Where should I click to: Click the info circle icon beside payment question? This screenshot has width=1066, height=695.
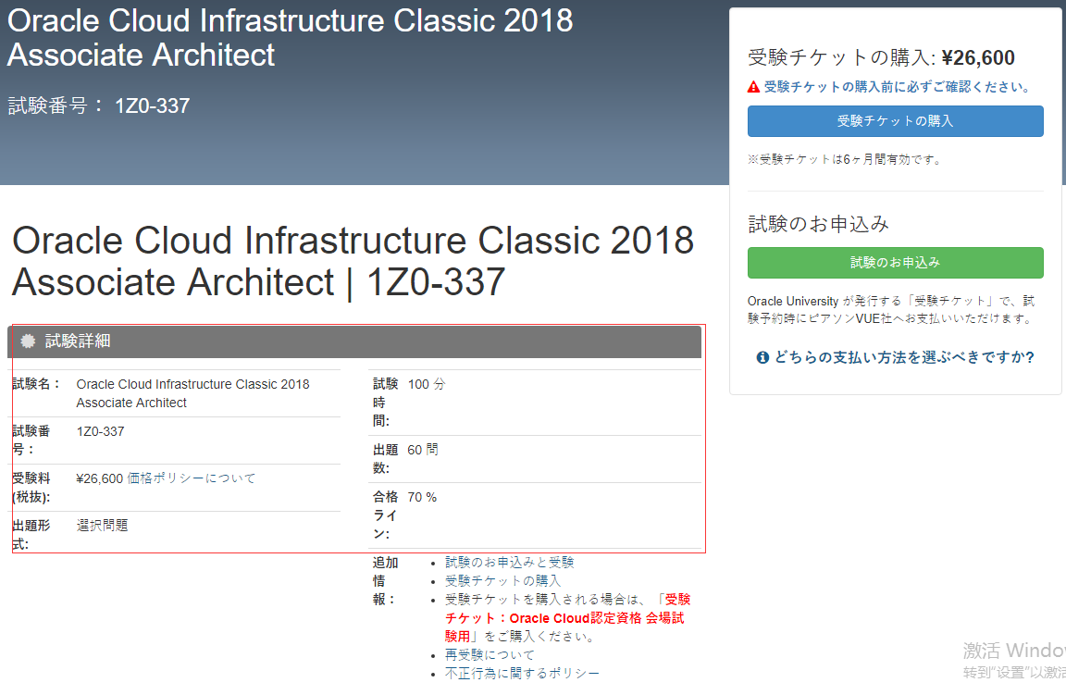click(x=762, y=358)
